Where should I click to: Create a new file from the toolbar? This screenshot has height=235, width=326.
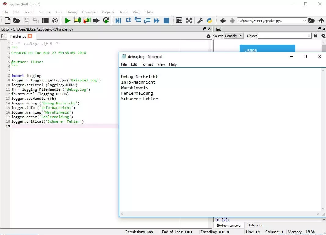7,20
